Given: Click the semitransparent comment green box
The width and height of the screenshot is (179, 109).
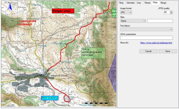Looking at the screenshot, I should [93, 53].
